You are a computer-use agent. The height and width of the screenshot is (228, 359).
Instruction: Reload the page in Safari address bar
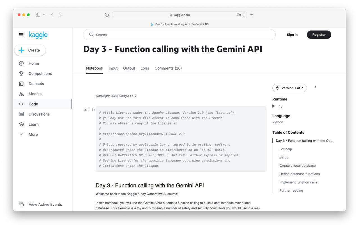click(x=244, y=15)
